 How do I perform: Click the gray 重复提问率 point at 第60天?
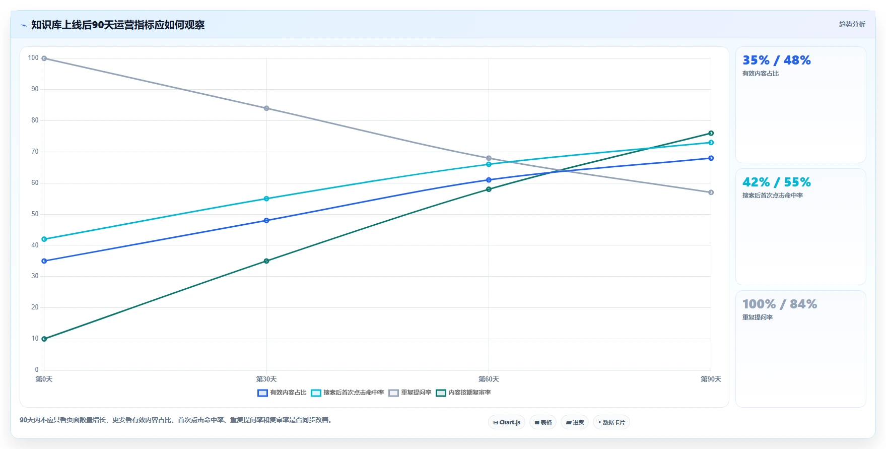click(x=489, y=158)
